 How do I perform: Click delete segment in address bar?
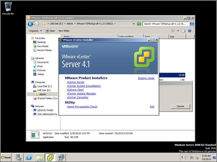tap(70, 24)
